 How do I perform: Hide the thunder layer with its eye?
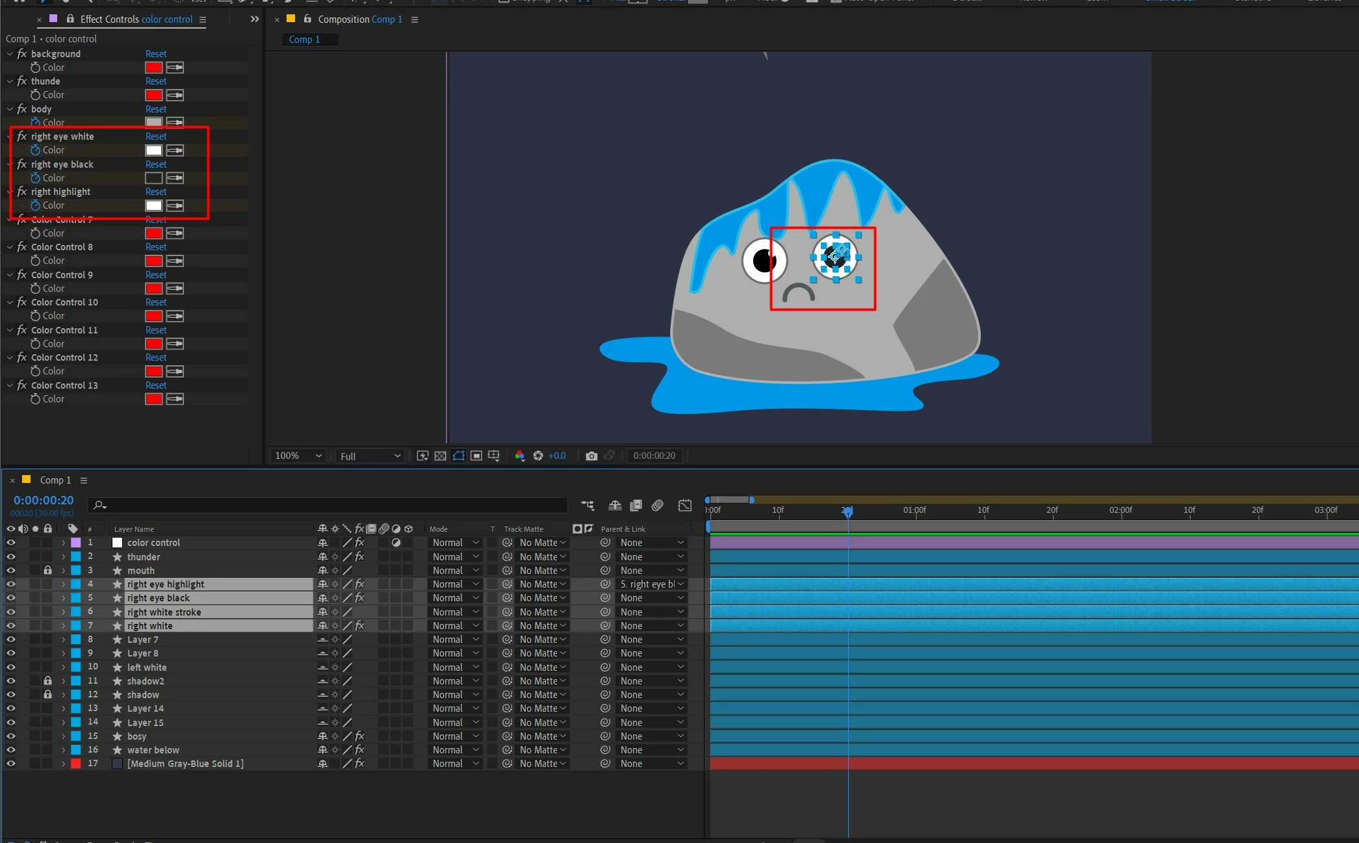coord(10,557)
